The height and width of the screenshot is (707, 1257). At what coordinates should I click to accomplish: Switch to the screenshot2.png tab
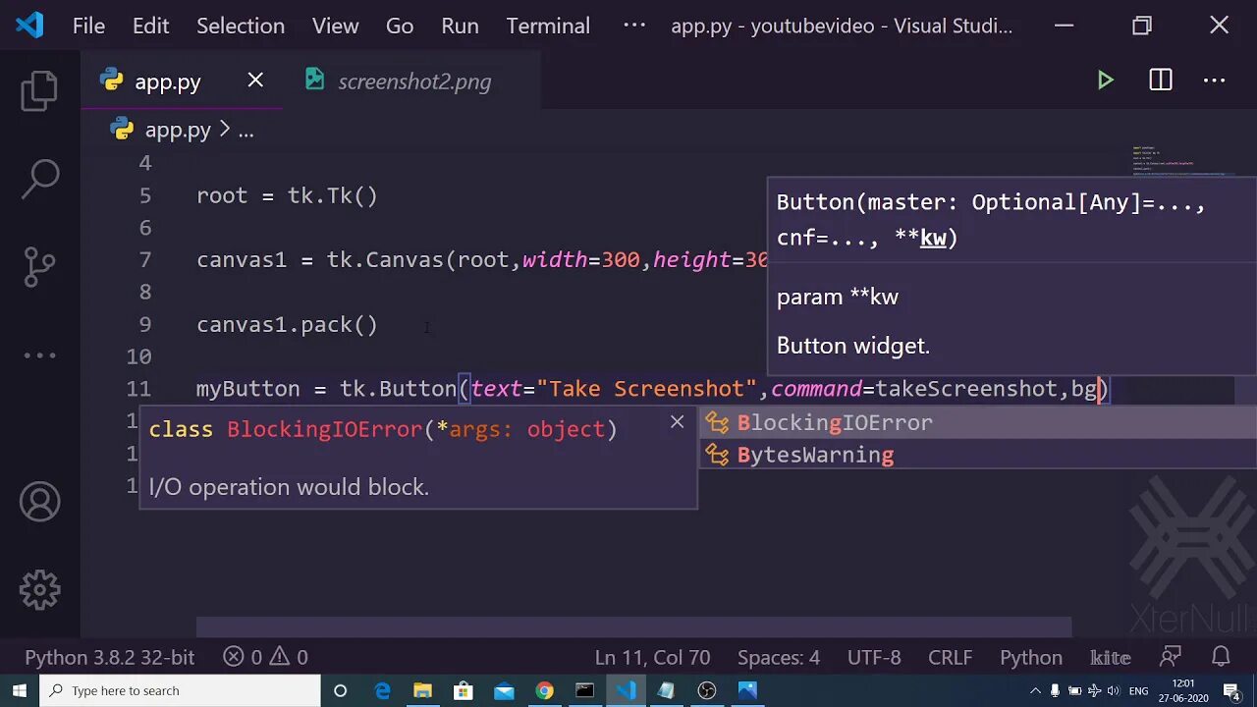pos(411,82)
